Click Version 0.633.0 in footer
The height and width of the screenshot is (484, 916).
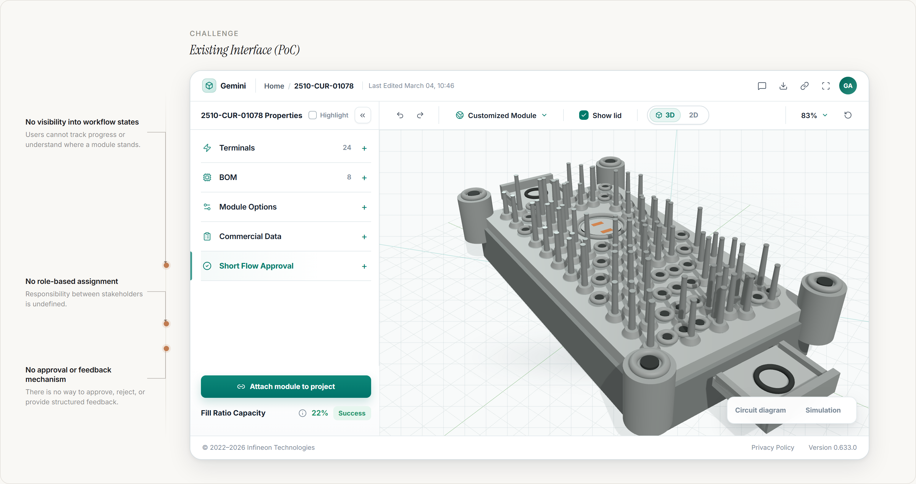pos(832,447)
